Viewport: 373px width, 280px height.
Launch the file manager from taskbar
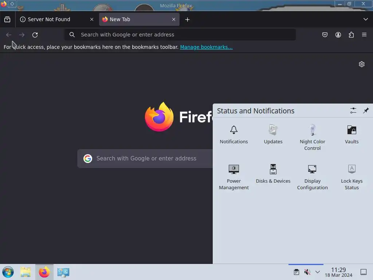25,272
